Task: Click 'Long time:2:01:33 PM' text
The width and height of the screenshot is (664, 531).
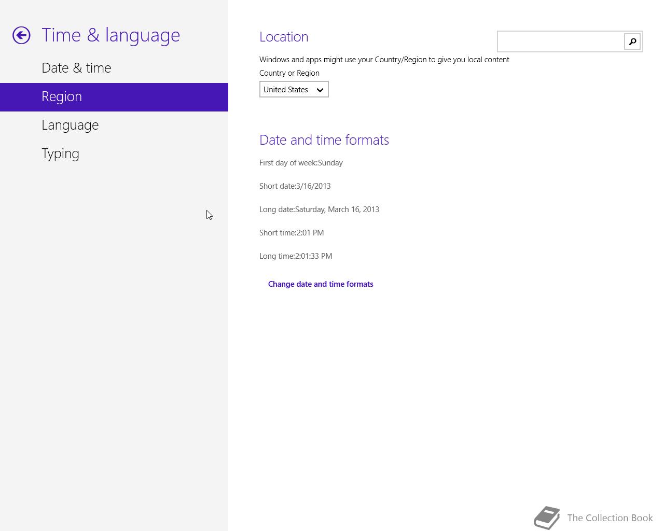Action: coord(296,256)
